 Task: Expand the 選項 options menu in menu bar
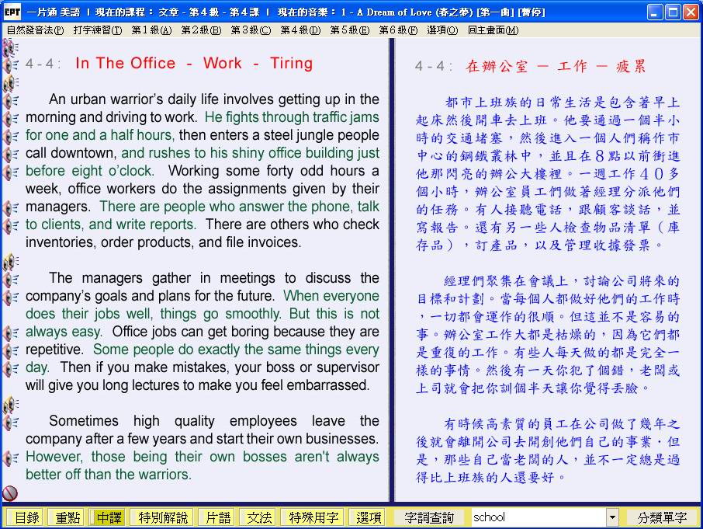pyautogui.click(x=442, y=30)
